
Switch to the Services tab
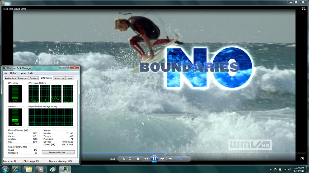coord(34,78)
